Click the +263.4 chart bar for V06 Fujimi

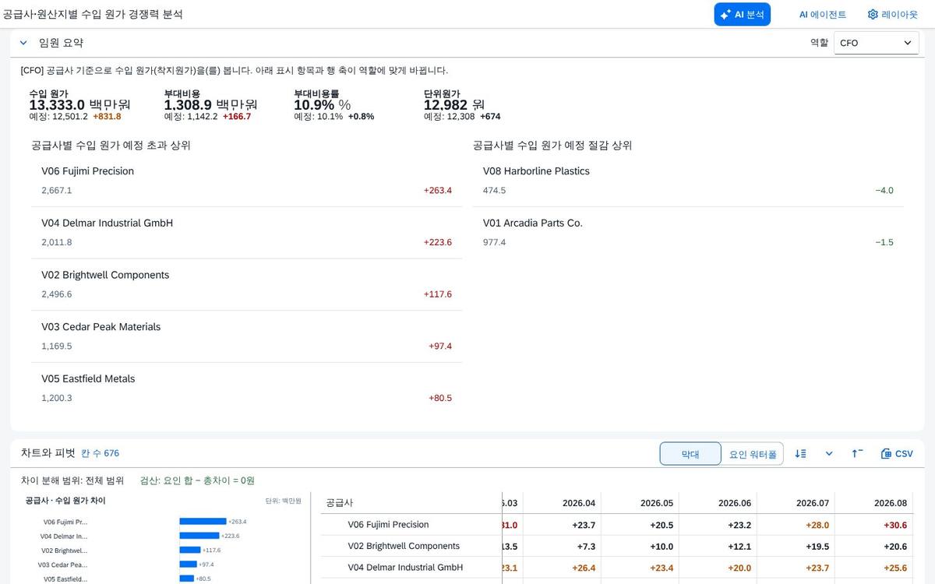tap(203, 522)
